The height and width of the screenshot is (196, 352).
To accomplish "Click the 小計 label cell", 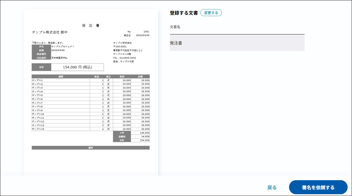I will 122,133.
